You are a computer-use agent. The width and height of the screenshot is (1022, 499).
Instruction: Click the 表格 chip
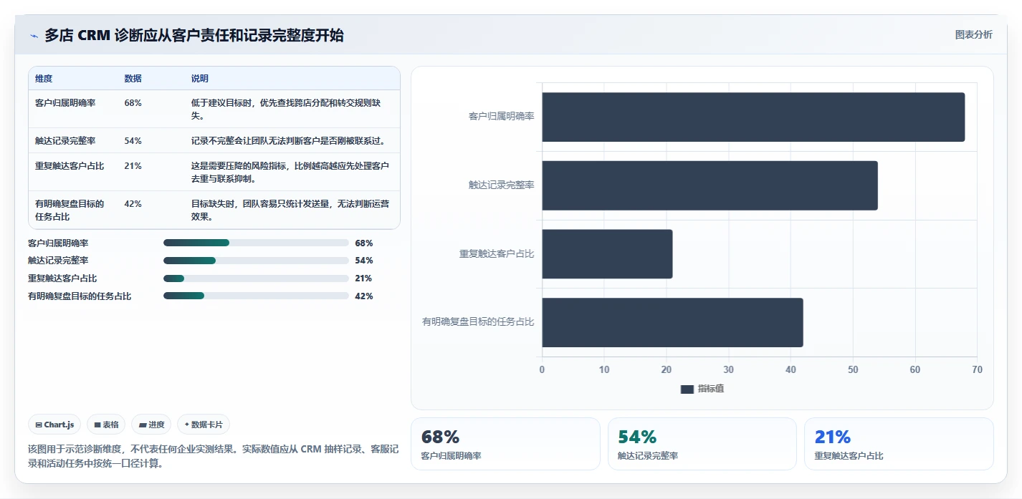click(x=106, y=425)
